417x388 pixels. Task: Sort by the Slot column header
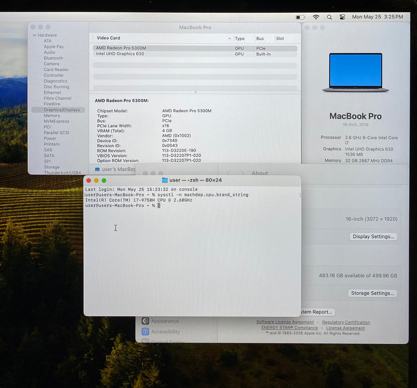coord(280,39)
